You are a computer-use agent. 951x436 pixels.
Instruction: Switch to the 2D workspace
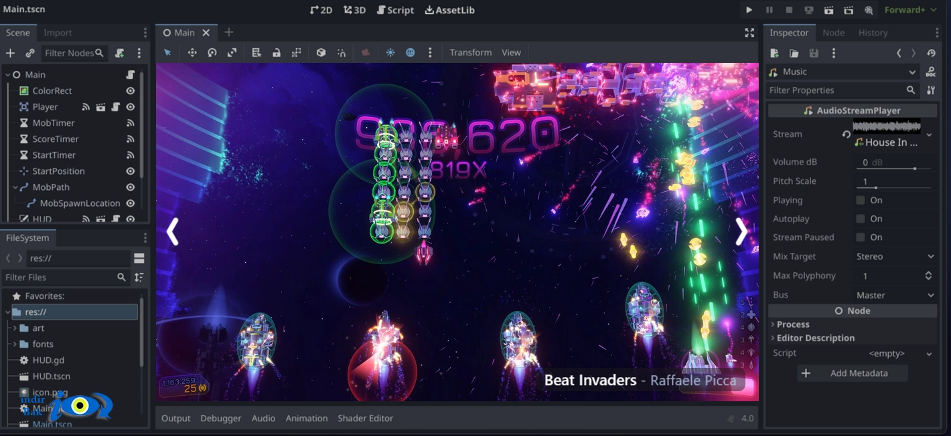coord(321,10)
